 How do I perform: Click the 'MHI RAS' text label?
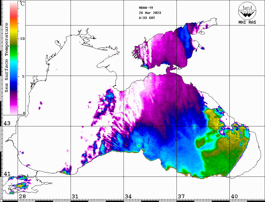coord(247,22)
